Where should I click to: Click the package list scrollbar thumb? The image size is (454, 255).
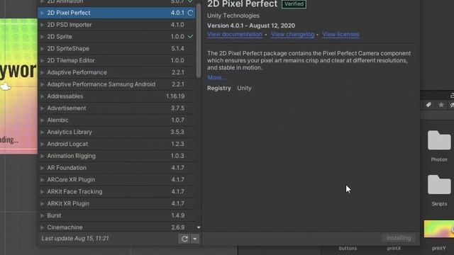[199, 40]
